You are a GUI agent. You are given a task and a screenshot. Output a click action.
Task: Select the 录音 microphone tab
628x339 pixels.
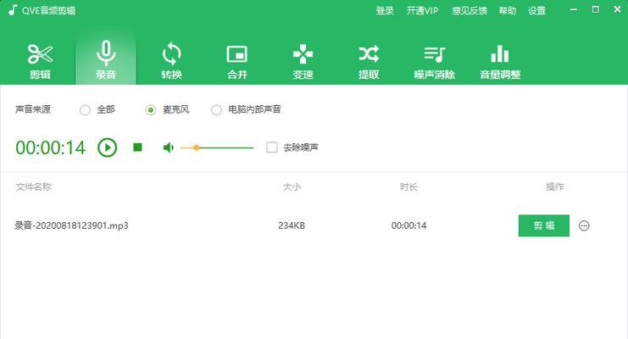tap(106, 59)
